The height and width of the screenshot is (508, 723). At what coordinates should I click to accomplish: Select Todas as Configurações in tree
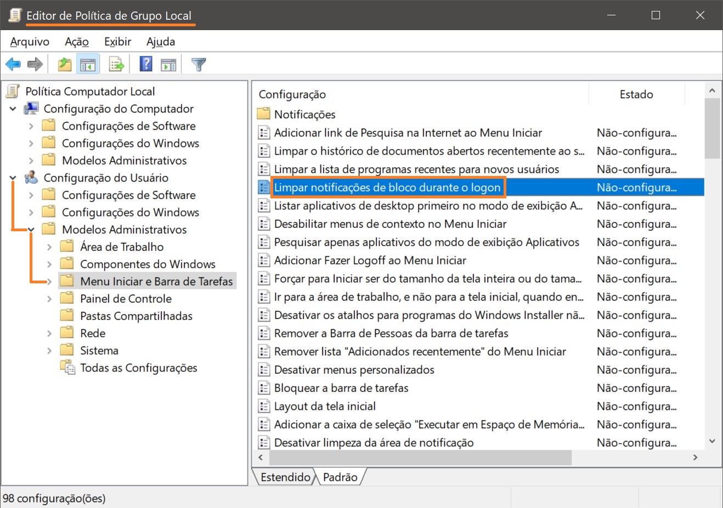pyautogui.click(x=138, y=368)
